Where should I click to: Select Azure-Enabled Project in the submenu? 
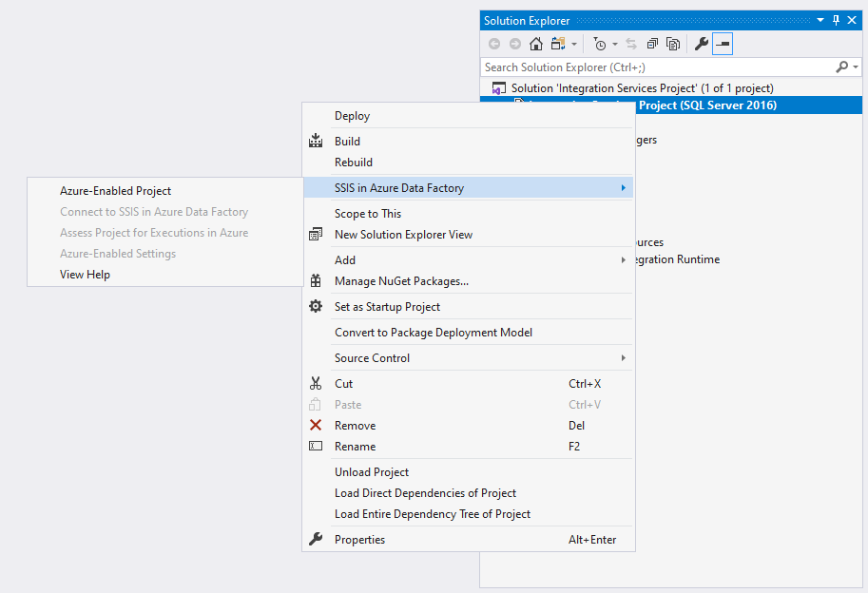pos(165,191)
